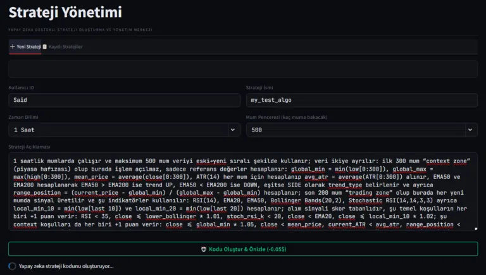Click the Zaman Dilimi label

click(23, 117)
